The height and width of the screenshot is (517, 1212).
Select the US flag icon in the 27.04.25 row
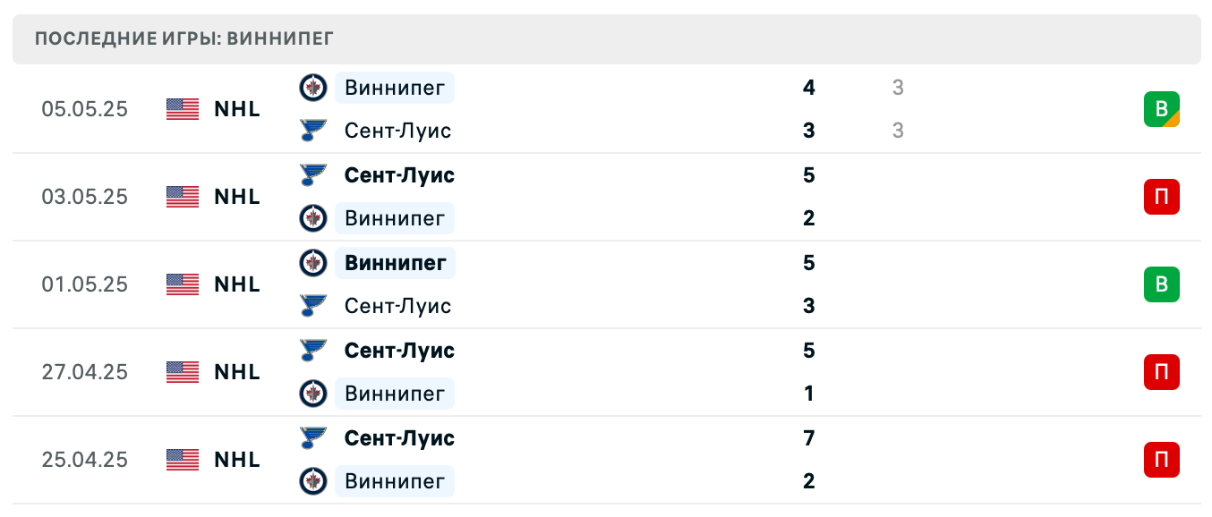pyautogui.click(x=183, y=372)
